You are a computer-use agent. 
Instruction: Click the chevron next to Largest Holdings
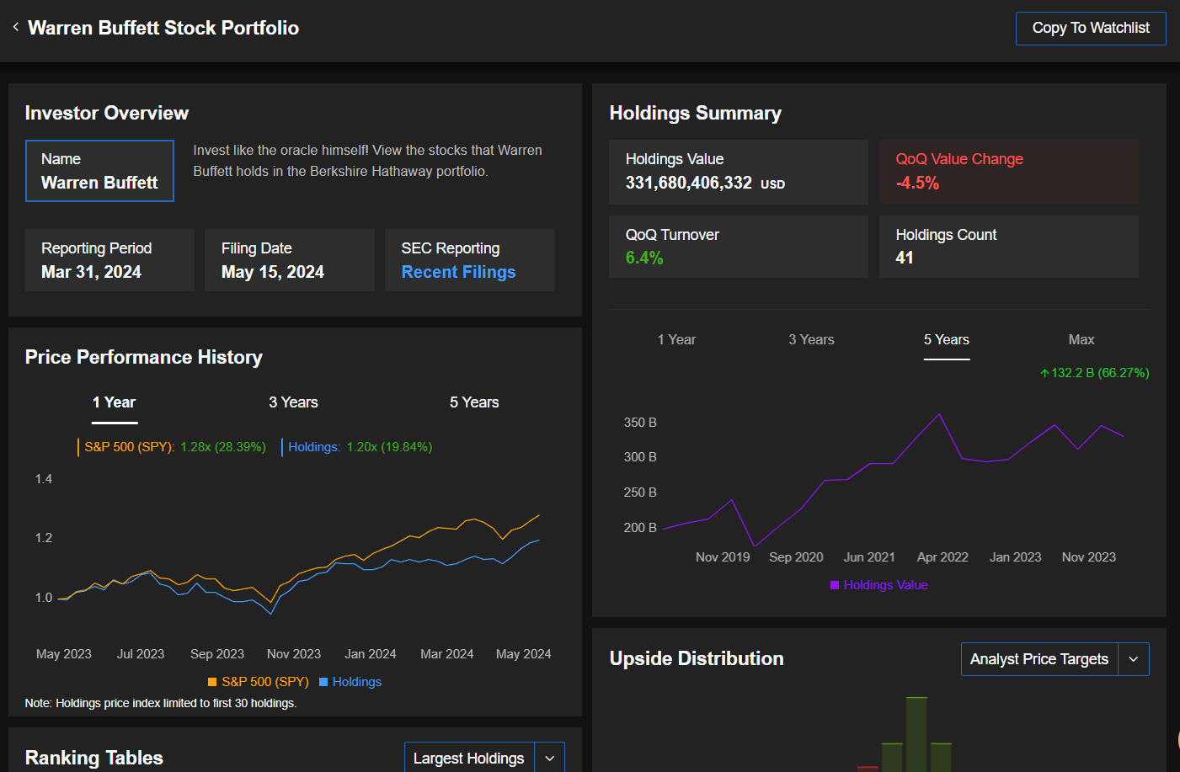(550, 758)
